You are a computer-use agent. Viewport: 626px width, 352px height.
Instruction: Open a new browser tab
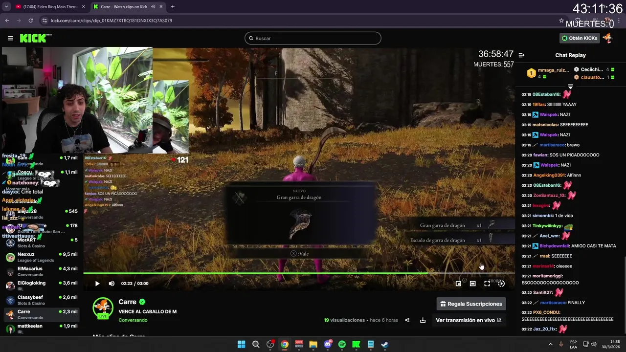[x=173, y=7]
